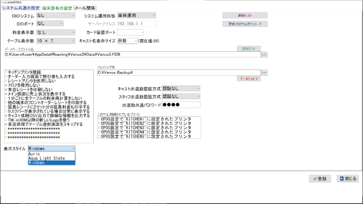Click 更新プログラムダウンロード button
Screen dimensions: 363x204
(x=245, y=24)
